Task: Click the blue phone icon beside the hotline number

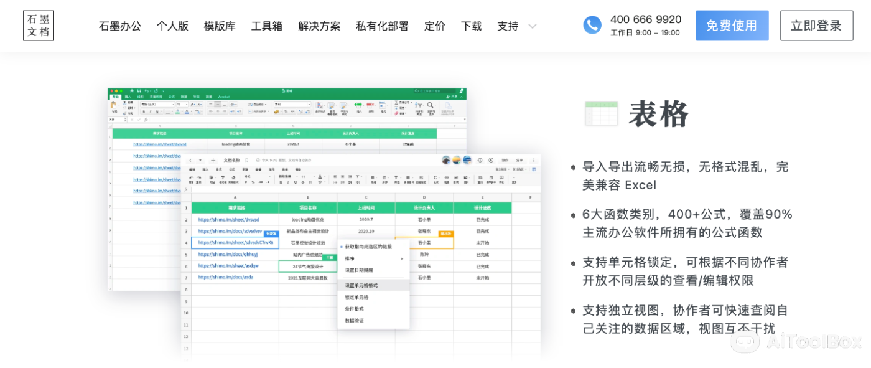Action: [x=591, y=26]
